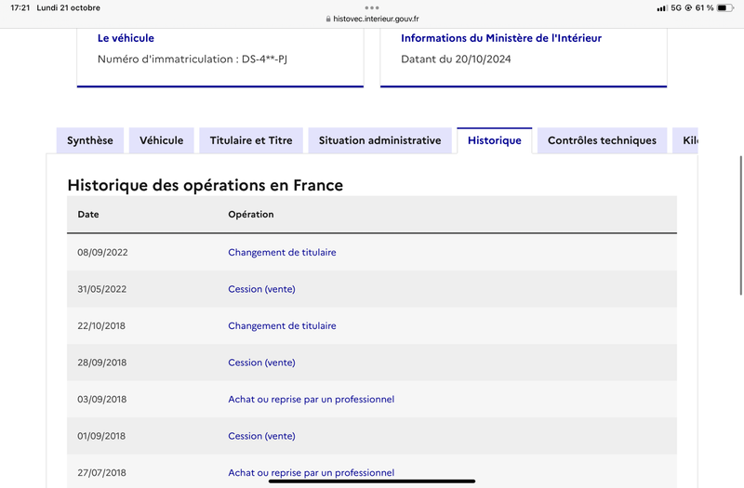Screen dimensions: 744x488
Task: Click the 'Le véhicule' card heading
Action: (126, 38)
